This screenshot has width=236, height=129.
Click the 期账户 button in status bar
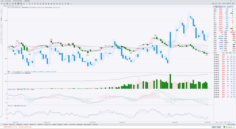[214, 127]
